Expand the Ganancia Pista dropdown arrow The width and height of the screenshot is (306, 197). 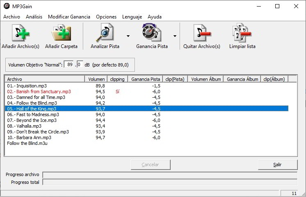(175, 36)
